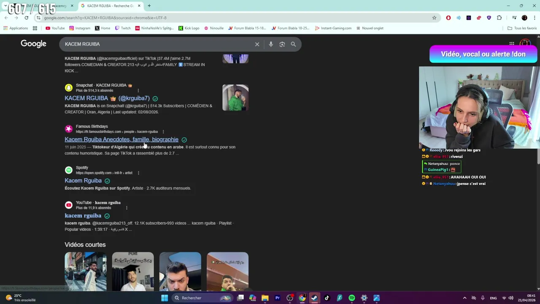The image size is (540, 304).
Task: Submit search with the magnifying glass icon
Action: coord(293,44)
